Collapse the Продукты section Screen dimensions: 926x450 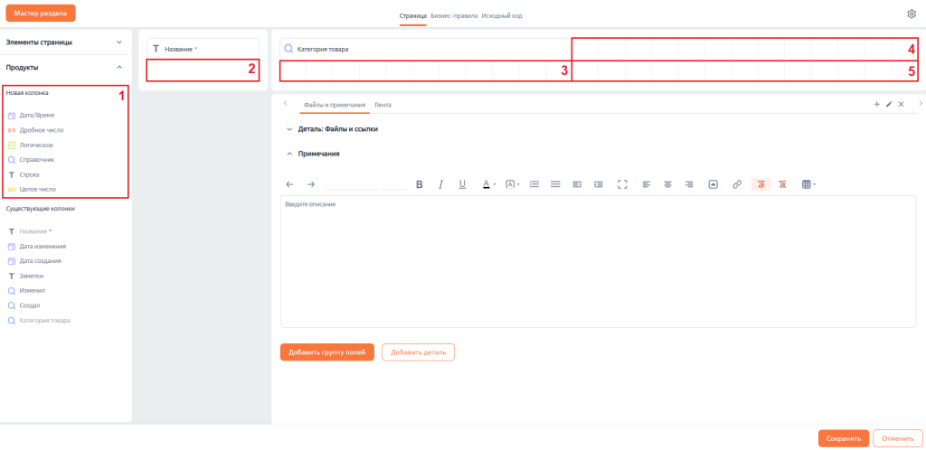tap(118, 67)
